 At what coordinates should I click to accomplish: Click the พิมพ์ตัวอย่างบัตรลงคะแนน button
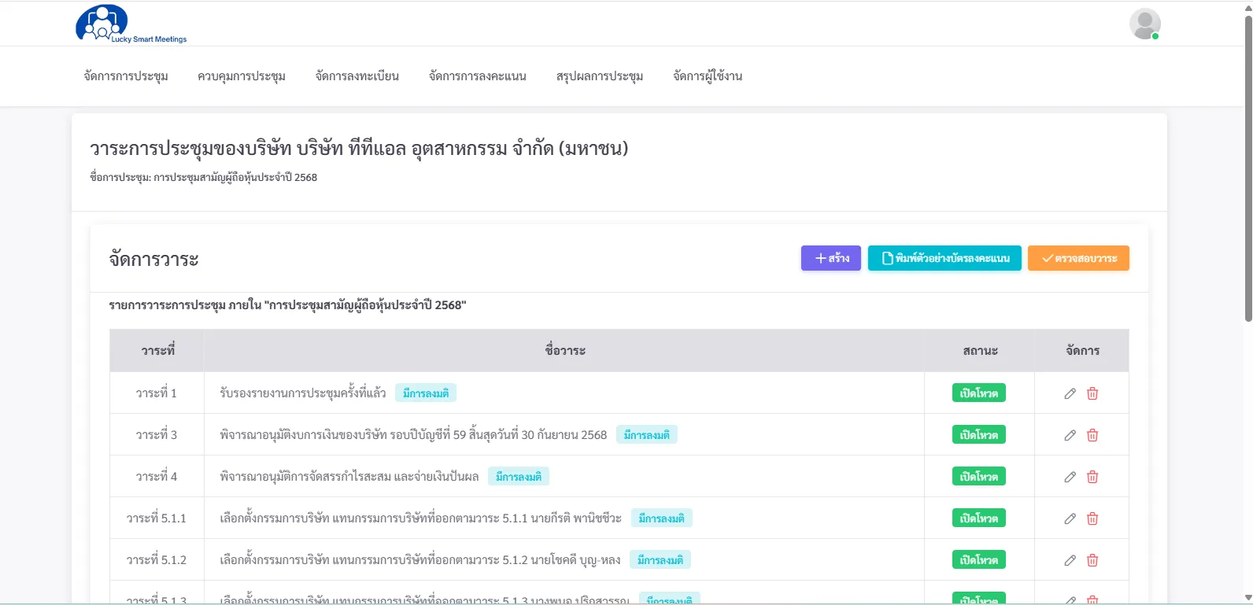tap(944, 258)
